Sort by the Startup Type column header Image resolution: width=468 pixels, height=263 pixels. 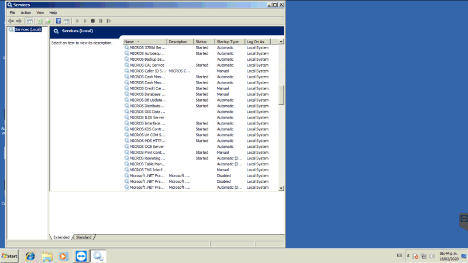point(230,41)
